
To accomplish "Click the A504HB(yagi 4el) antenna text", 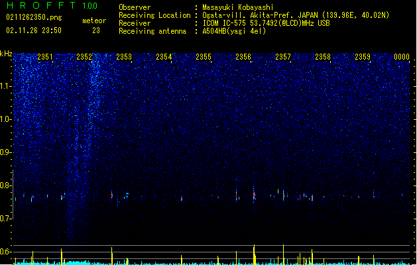I will (234, 31).
